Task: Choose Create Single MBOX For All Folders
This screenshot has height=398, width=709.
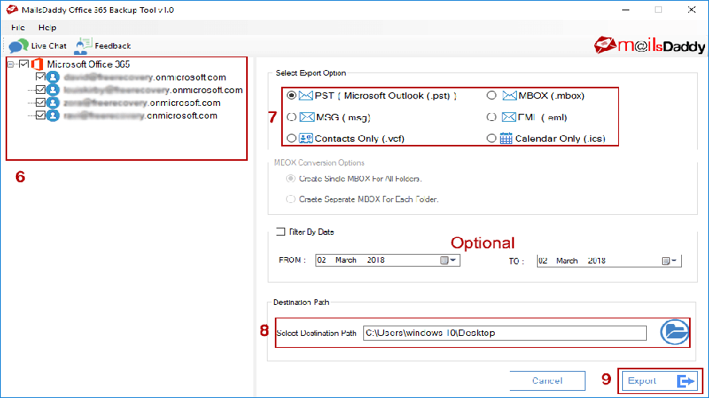Action: tap(291, 179)
